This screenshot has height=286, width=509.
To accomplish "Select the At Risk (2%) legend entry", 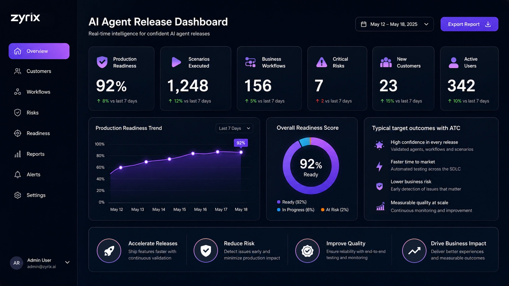I will (335, 210).
